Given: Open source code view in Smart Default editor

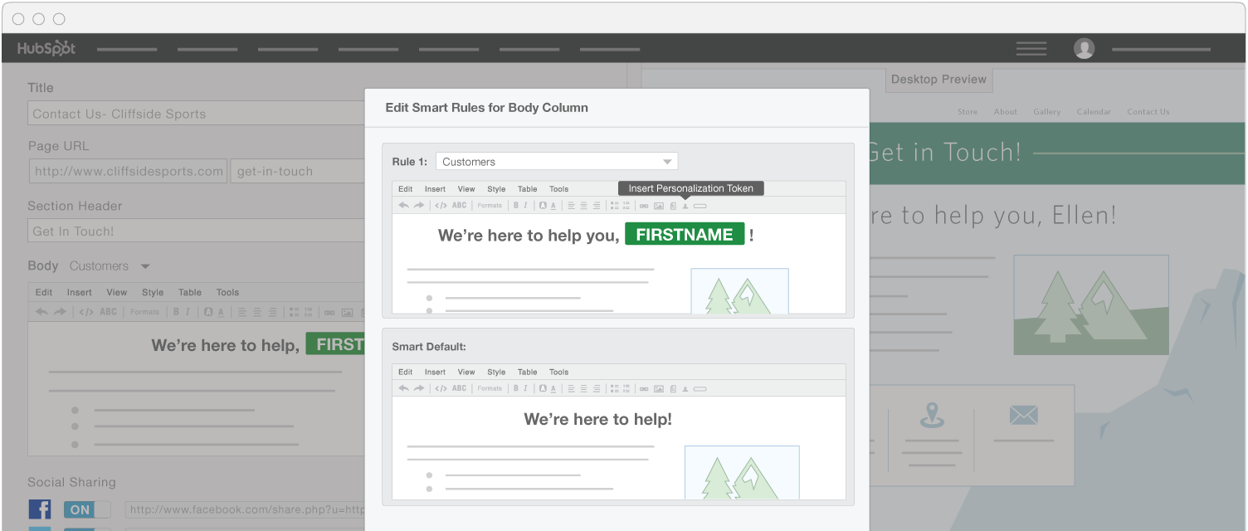Looking at the screenshot, I should click(441, 388).
